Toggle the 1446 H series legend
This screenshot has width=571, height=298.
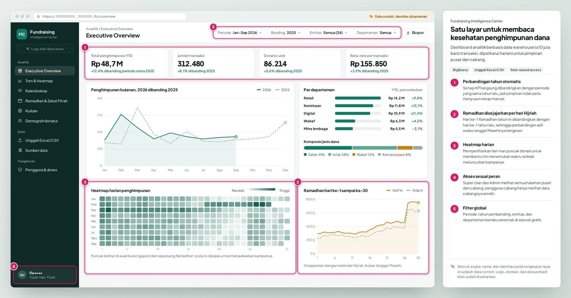[x=415, y=190]
